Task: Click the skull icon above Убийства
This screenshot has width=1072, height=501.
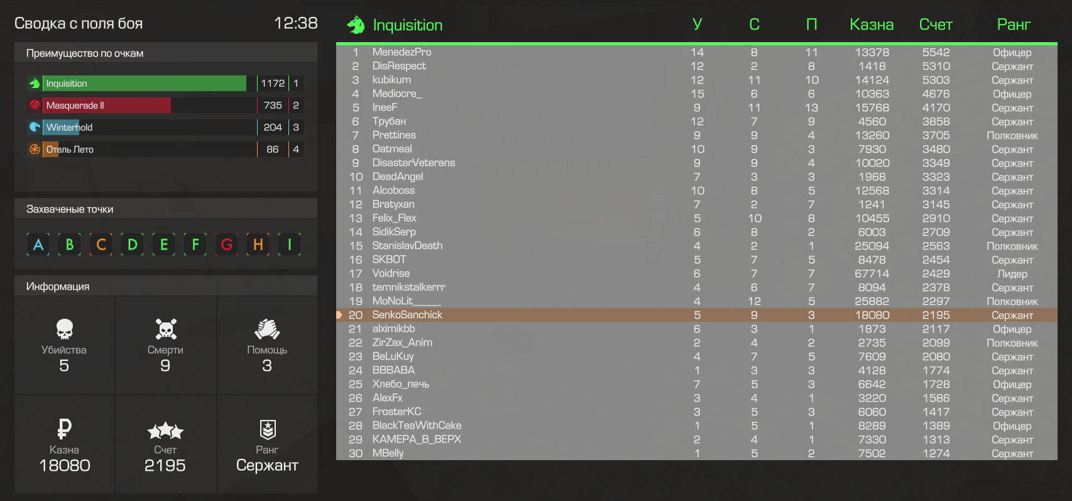Action: tap(64, 329)
